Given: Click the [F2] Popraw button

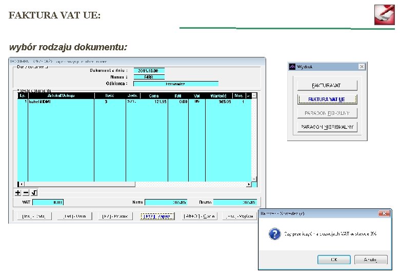Looking at the screenshot, I should (115, 216).
